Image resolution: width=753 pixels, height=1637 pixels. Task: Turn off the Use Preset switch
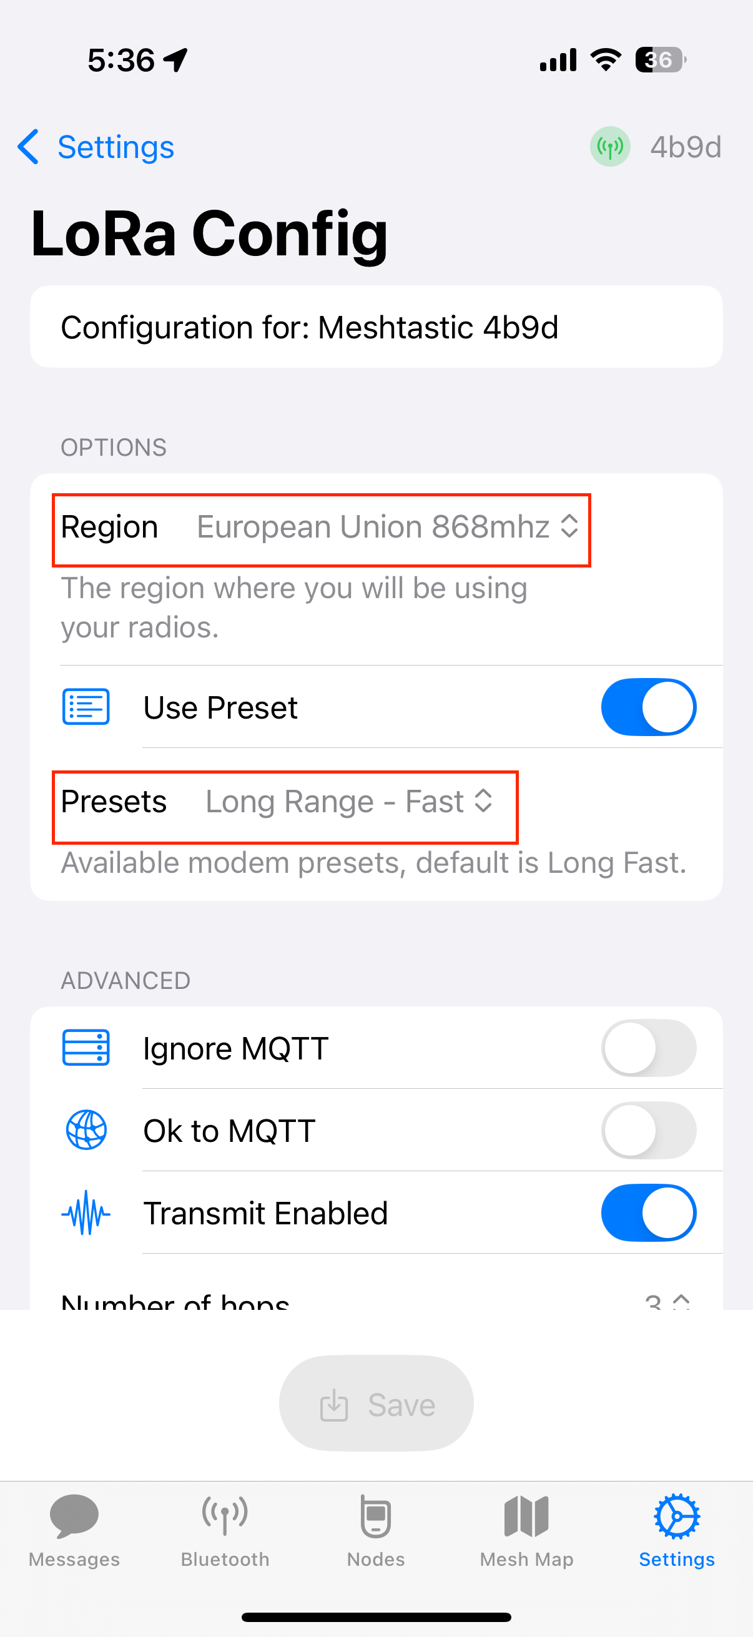coord(648,707)
